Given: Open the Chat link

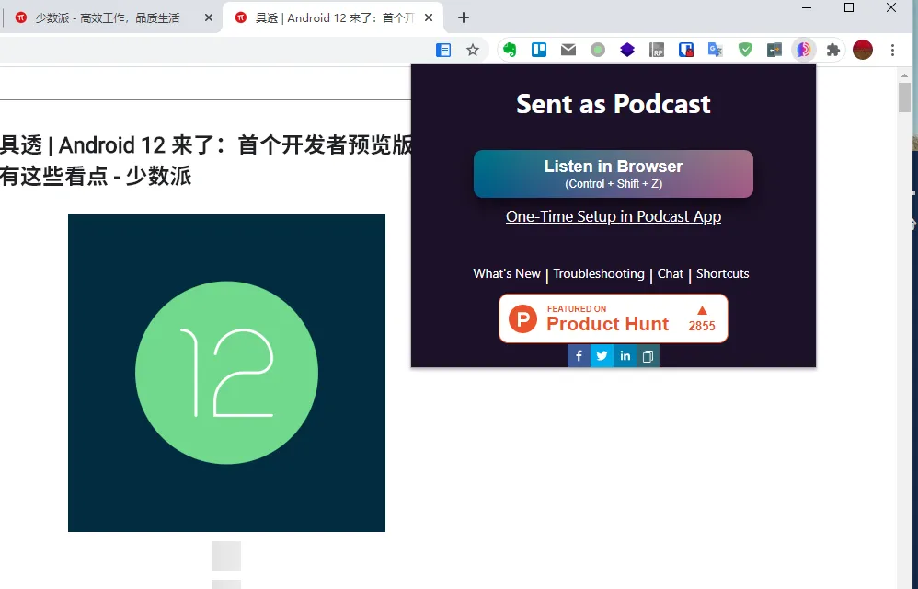Looking at the screenshot, I should (670, 273).
